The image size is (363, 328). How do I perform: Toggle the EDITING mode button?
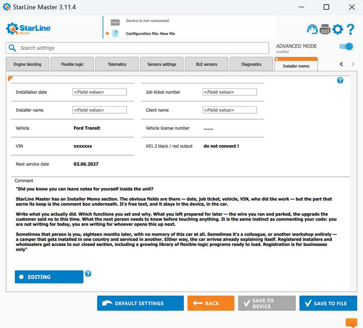click(49, 277)
